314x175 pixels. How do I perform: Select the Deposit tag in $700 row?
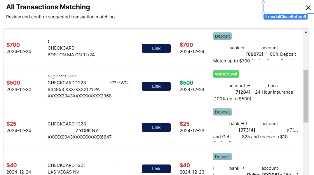click(x=222, y=36)
